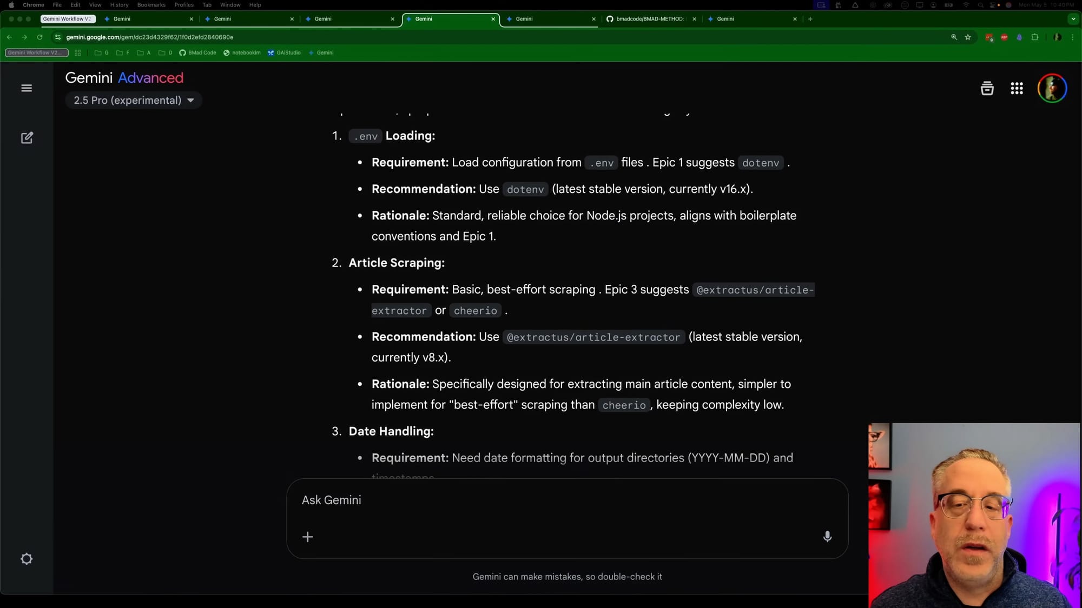Open the GAIStudio bookmark
The image size is (1082, 608).
coord(285,53)
